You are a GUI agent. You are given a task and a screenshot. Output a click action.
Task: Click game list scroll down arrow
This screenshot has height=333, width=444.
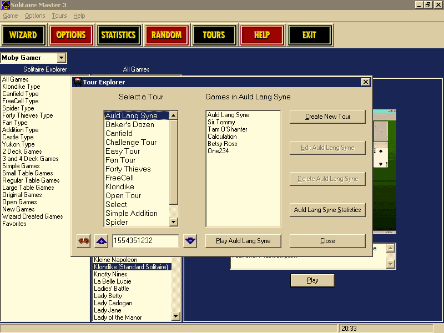(x=176, y=316)
